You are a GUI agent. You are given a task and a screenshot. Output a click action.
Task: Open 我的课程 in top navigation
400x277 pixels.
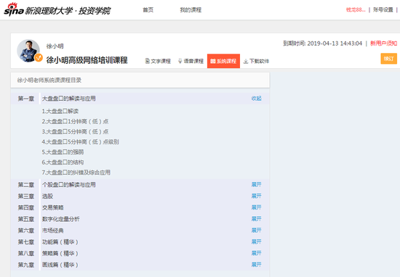pyautogui.click(x=191, y=10)
